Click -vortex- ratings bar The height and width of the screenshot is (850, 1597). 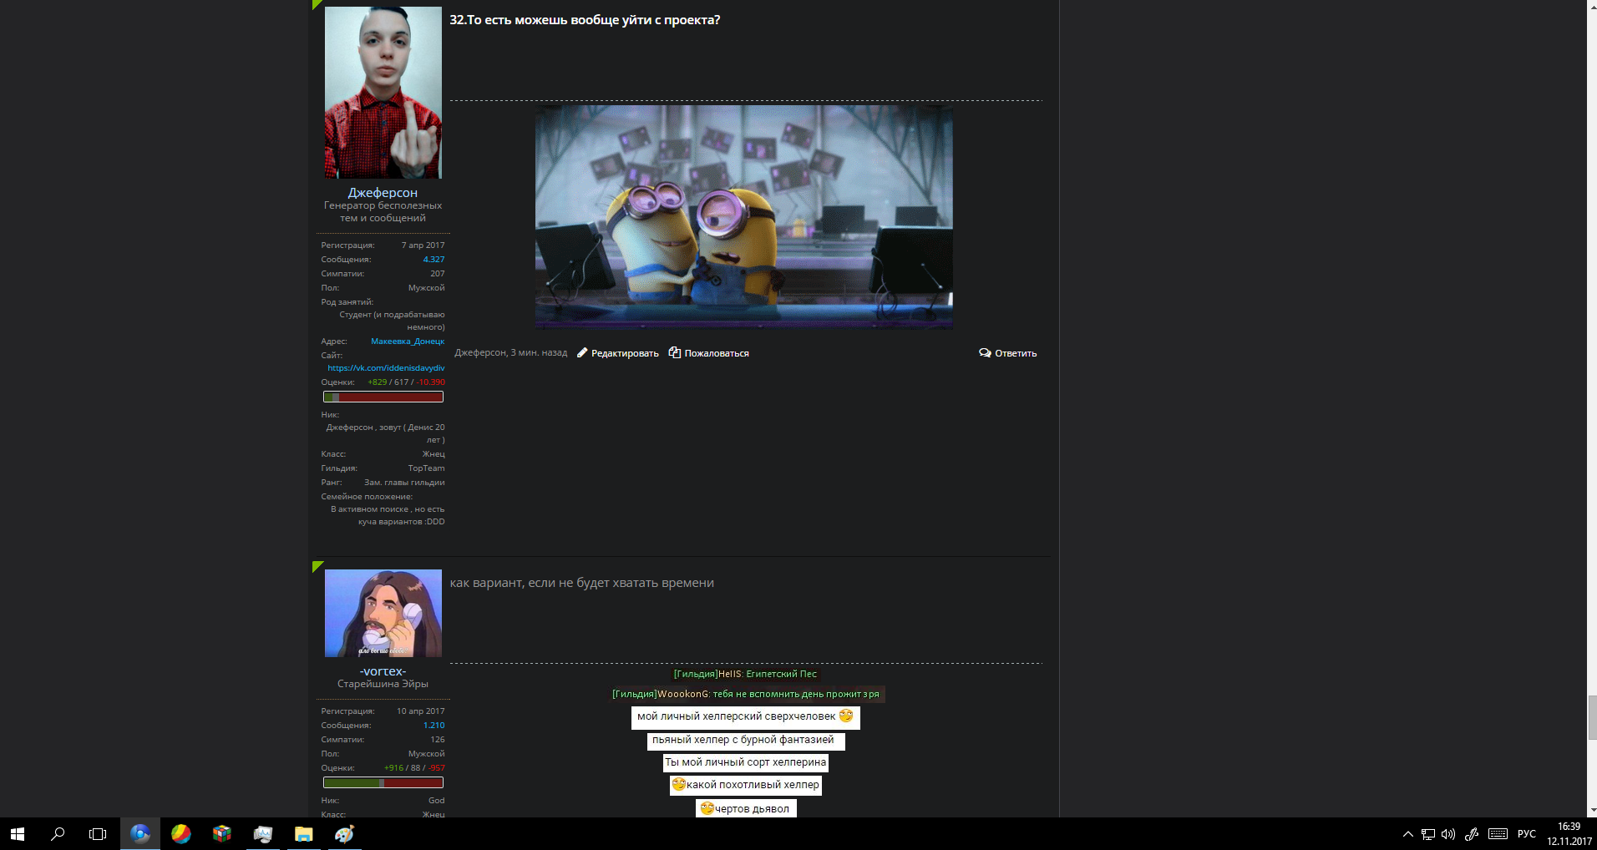coord(383,783)
